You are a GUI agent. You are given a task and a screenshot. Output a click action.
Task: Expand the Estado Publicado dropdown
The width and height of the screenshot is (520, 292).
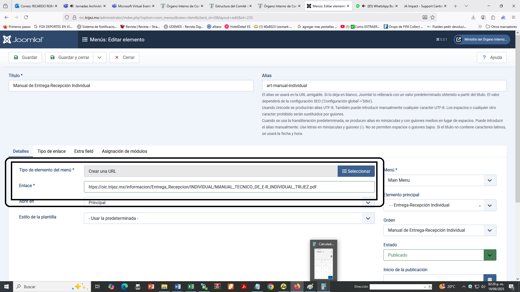click(x=490, y=255)
